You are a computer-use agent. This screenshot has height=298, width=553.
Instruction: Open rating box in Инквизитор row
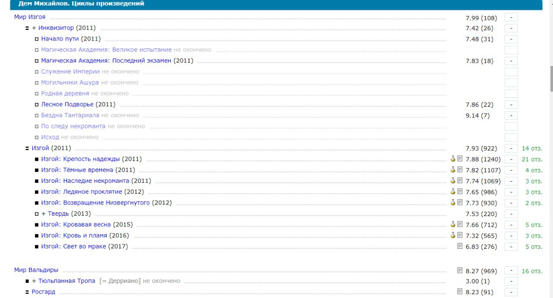(511, 28)
